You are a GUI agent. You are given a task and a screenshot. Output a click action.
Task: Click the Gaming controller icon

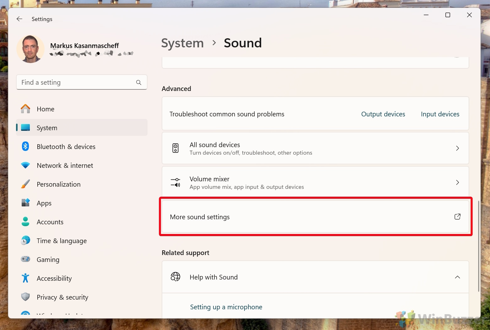(x=25, y=259)
